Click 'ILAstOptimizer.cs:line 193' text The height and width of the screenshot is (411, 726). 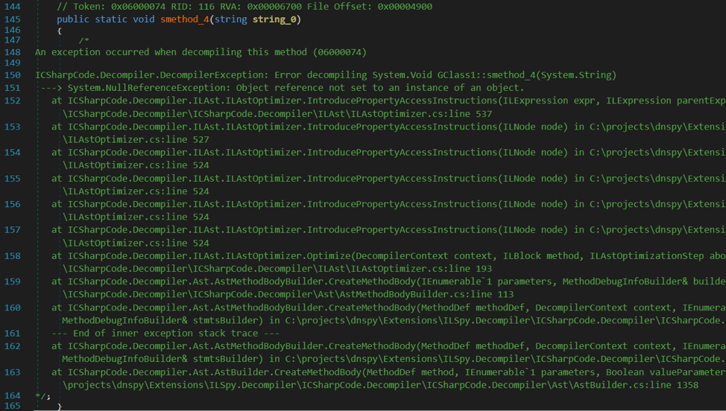tap(421, 269)
